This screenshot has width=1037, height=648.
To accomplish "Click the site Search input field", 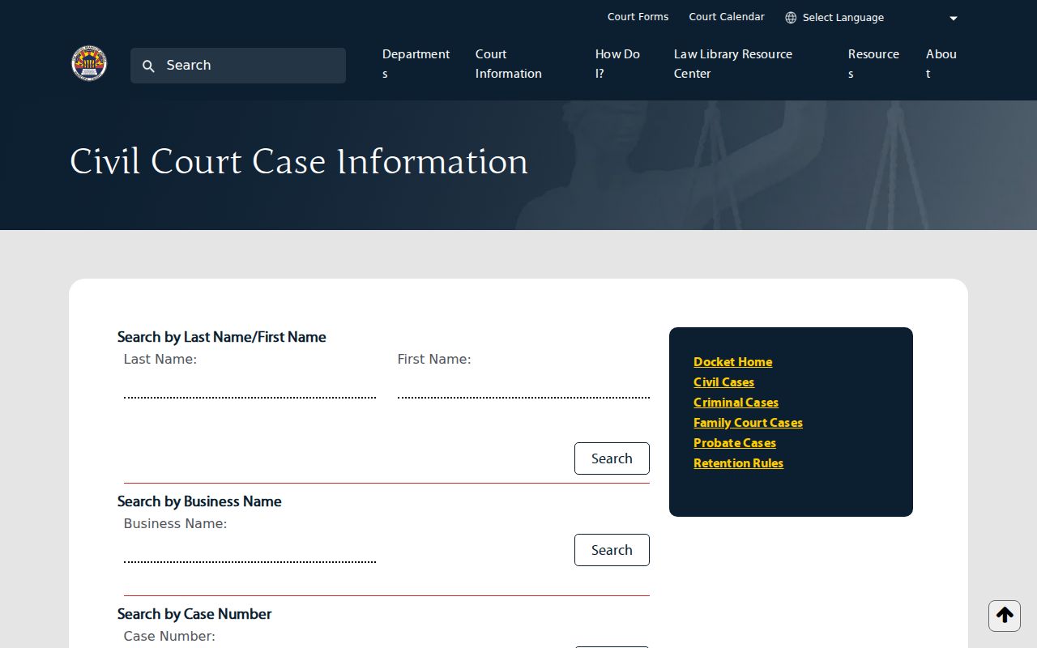I will (238, 66).
